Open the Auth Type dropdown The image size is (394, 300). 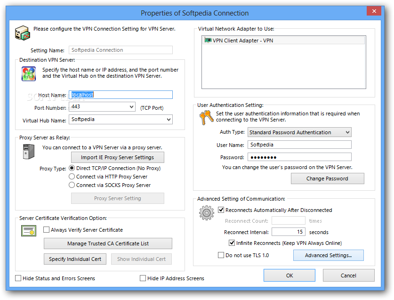347,132
